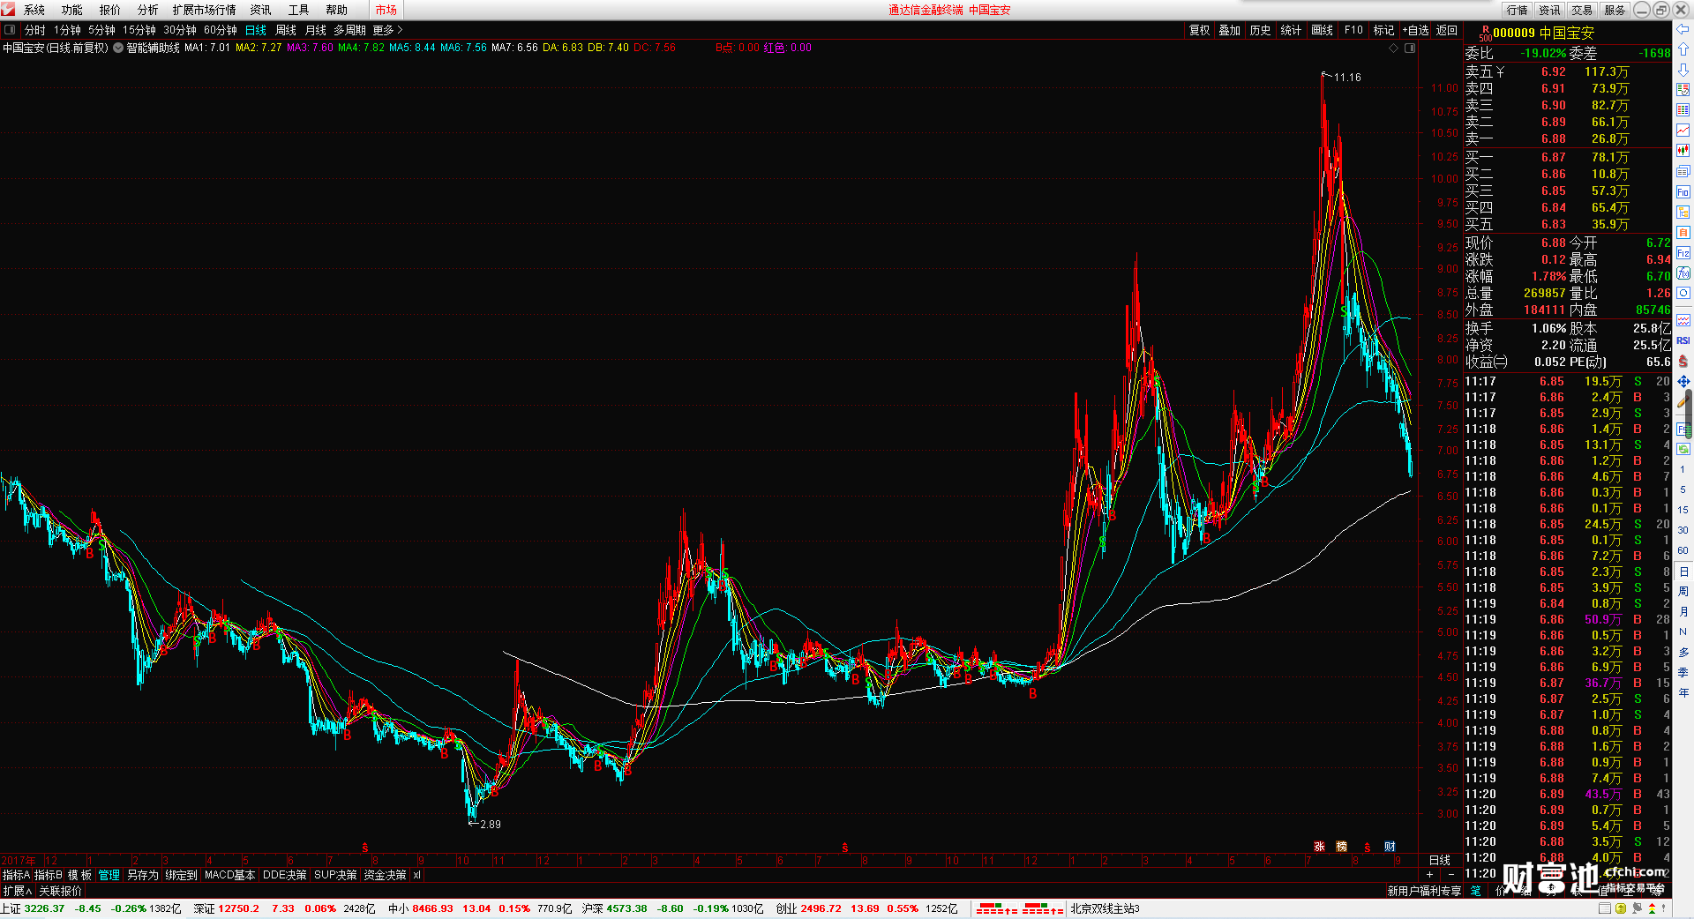This screenshot has width=1694, height=919.
Task: Click the 统计 statistics button
Action: pos(1292,30)
